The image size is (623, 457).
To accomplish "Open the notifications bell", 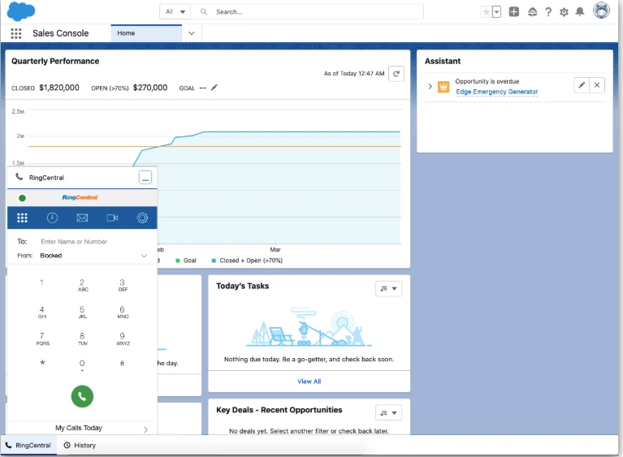I will tap(580, 11).
